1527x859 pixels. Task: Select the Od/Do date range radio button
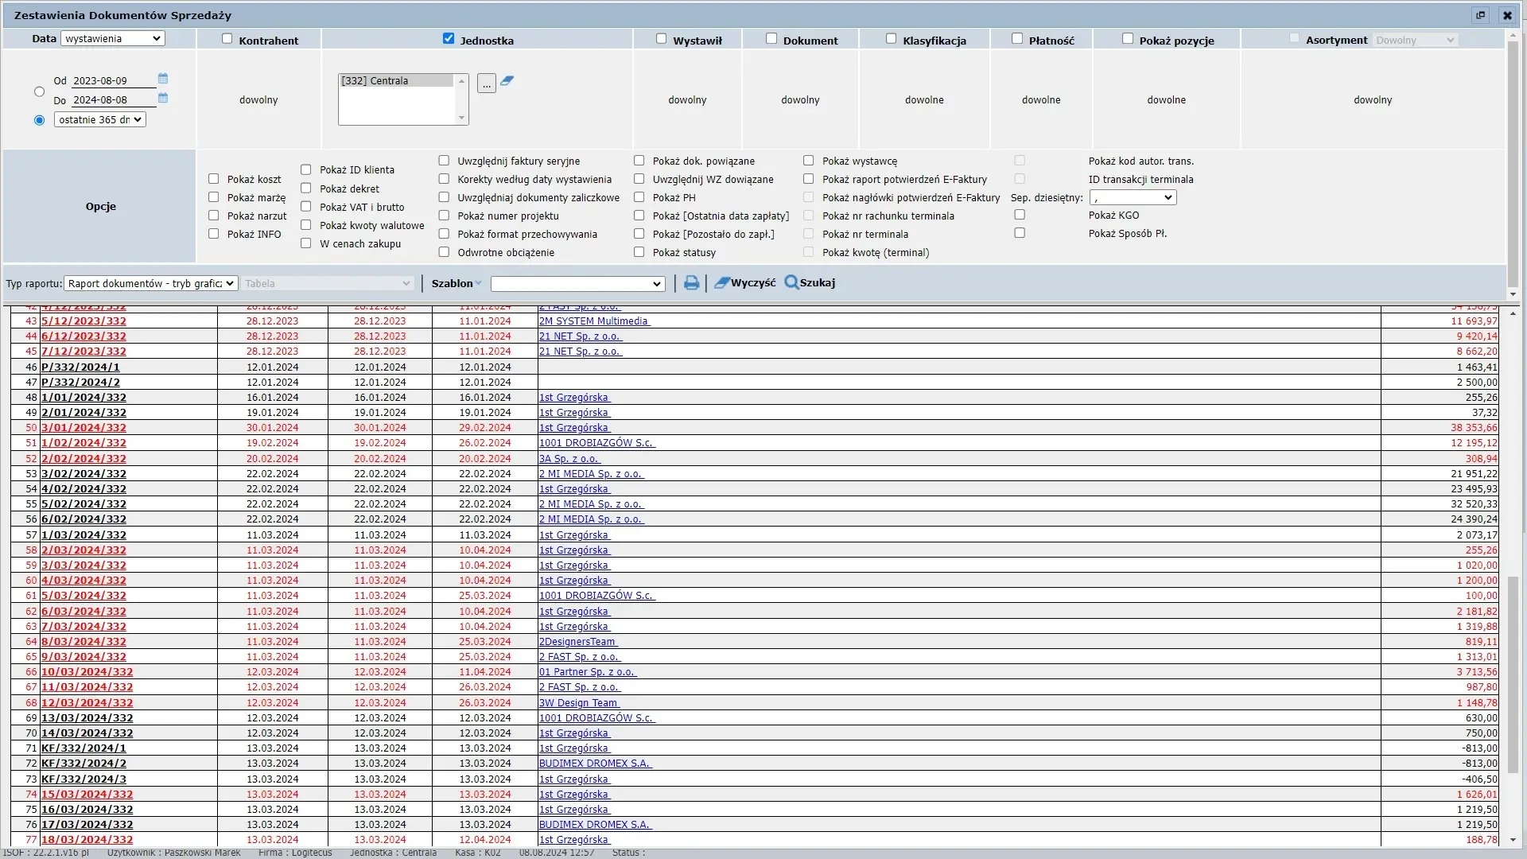pyautogui.click(x=40, y=91)
